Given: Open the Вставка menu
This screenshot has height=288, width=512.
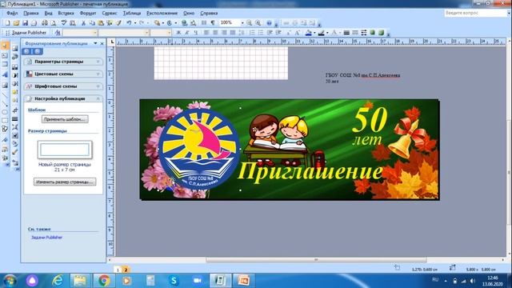Looking at the screenshot, I should pyautogui.click(x=66, y=13).
